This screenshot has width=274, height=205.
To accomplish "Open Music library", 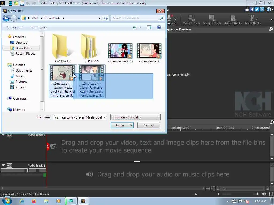I will (x=20, y=76).
